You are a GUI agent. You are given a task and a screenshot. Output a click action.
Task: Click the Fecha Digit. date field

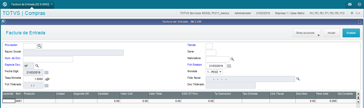pos(33,72)
